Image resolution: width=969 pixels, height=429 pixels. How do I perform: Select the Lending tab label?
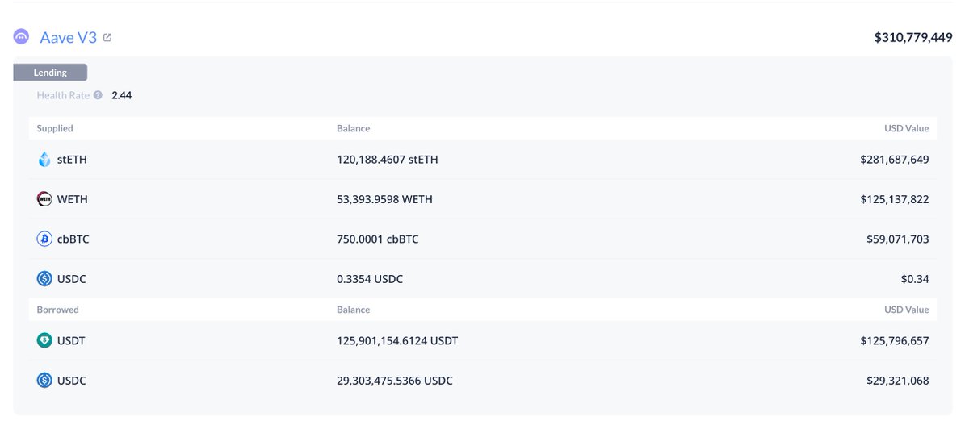pos(50,73)
